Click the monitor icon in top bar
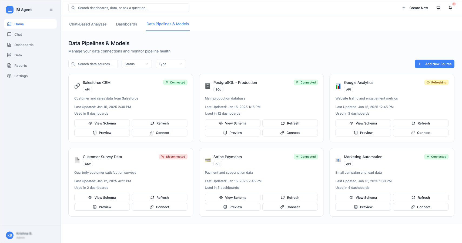Image resolution: width=462 pixels, height=243 pixels. tap(438, 8)
